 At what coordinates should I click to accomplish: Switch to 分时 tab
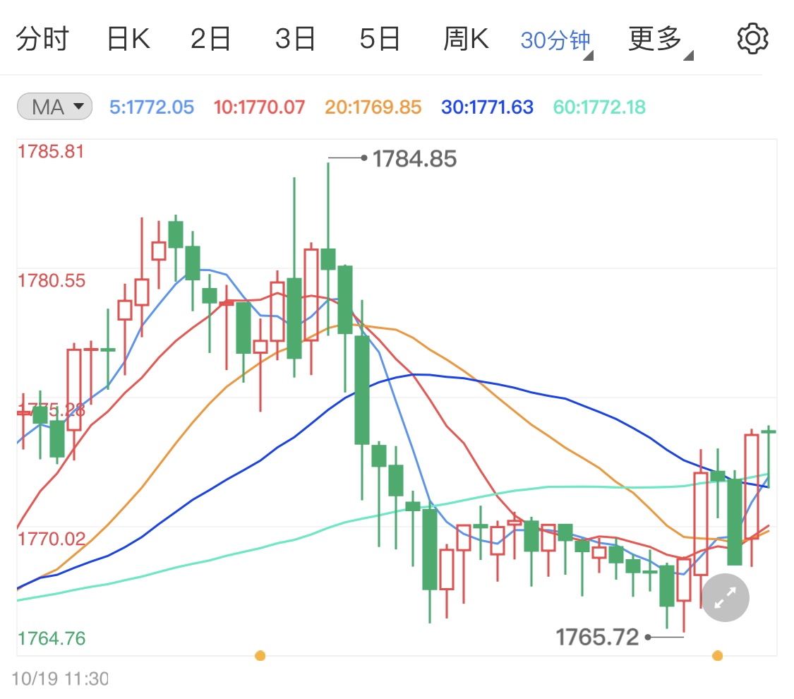pyautogui.click(x=42, y=39)
